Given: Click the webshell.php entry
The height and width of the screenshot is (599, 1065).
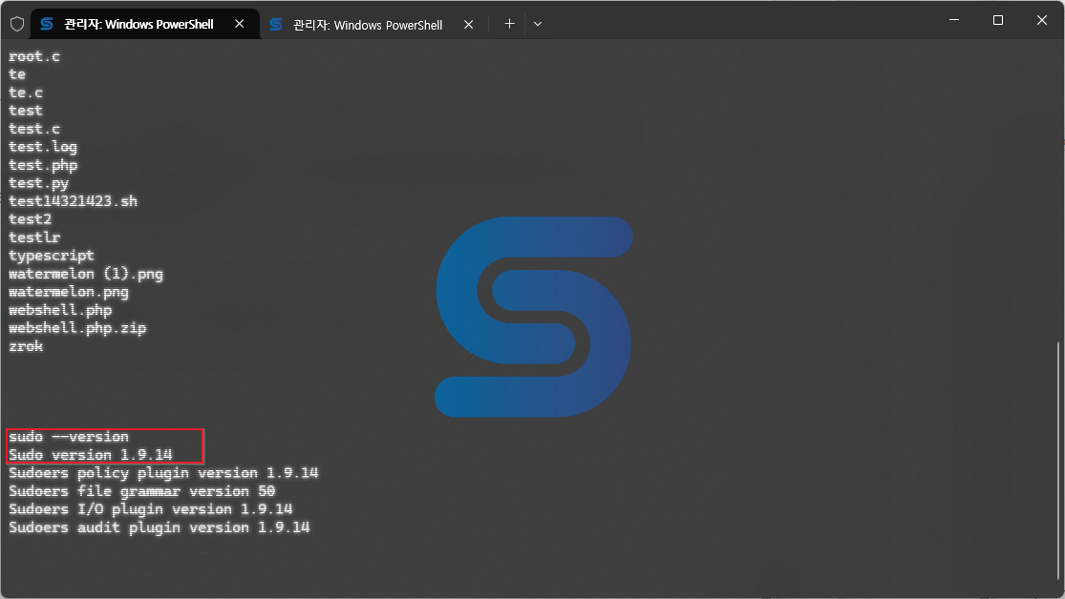Looking at the screenshot, I should [60, 310].
